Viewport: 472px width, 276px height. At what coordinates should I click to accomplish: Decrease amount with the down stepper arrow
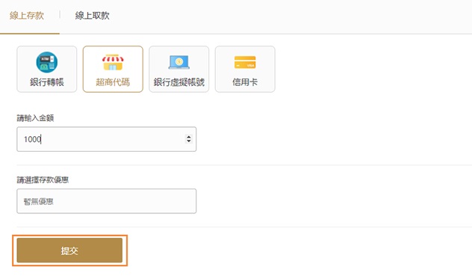[189, 141]
